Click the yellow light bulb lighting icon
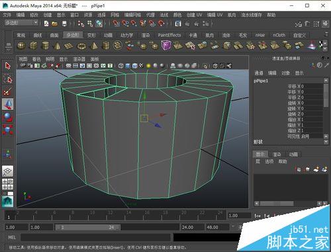Viewport: 331px width, 252px height. click(x=148, y=65)
